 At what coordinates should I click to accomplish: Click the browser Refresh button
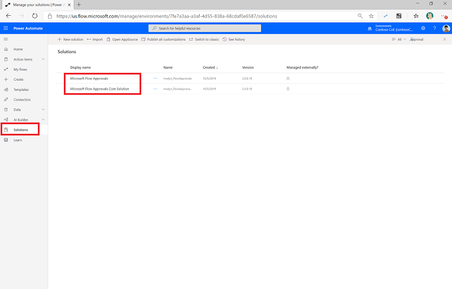tap(34, 16)
